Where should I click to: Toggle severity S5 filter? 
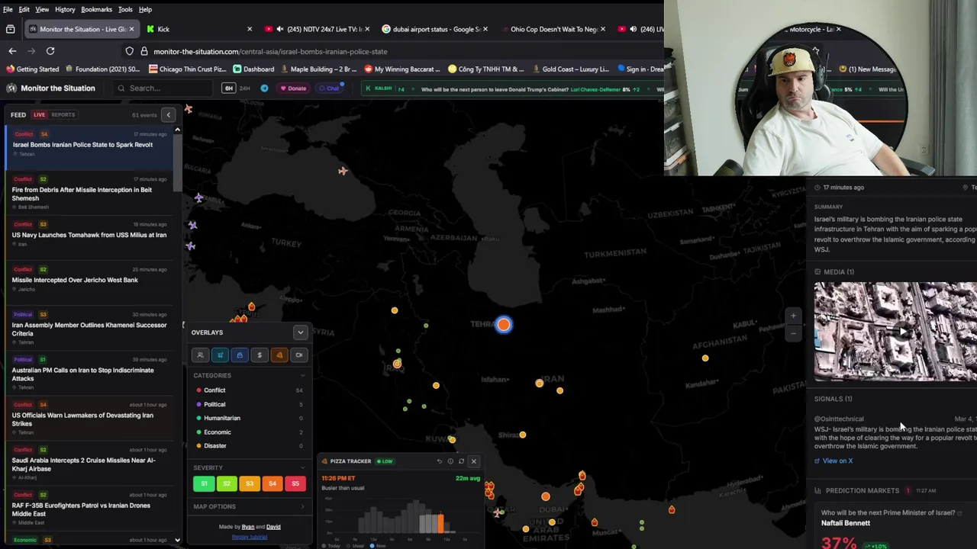coord(295,483)
